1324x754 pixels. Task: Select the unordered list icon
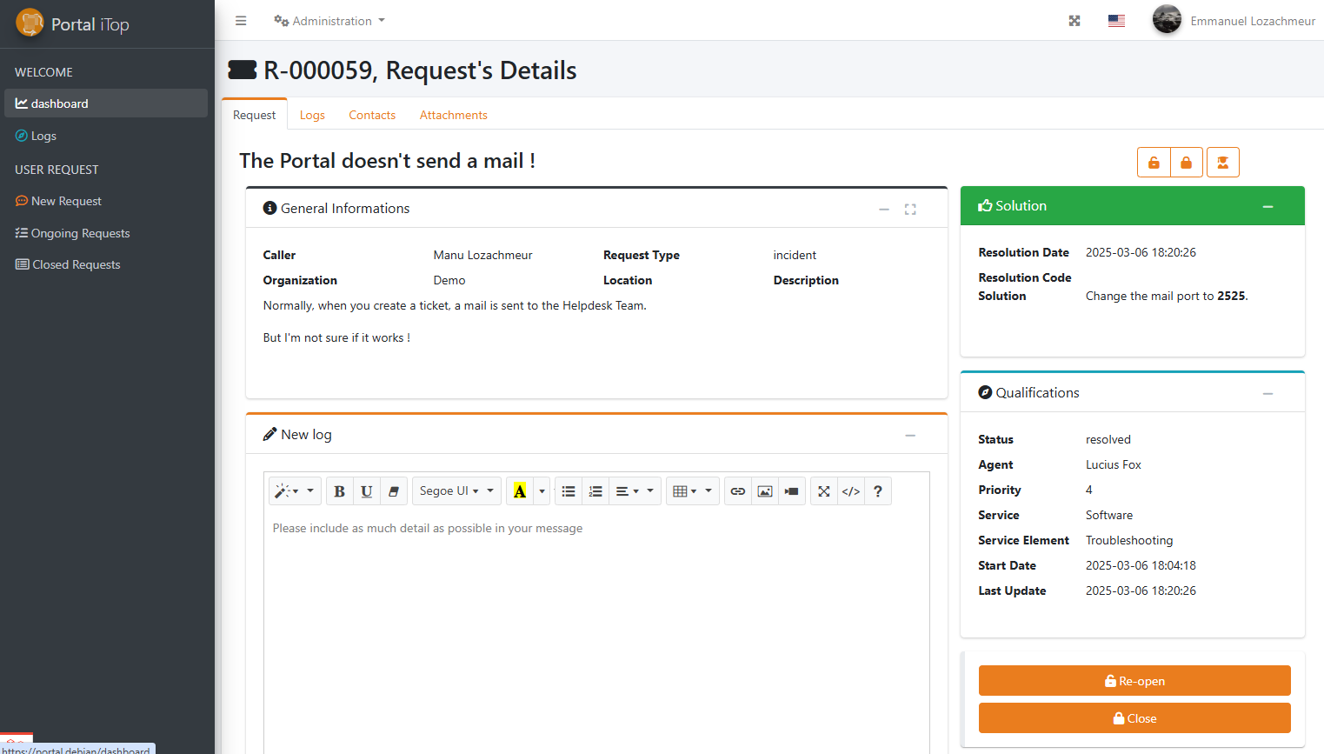(x=568, y=490)
